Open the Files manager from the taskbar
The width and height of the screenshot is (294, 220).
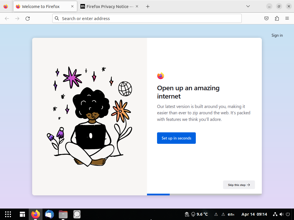tap(63, 214)
